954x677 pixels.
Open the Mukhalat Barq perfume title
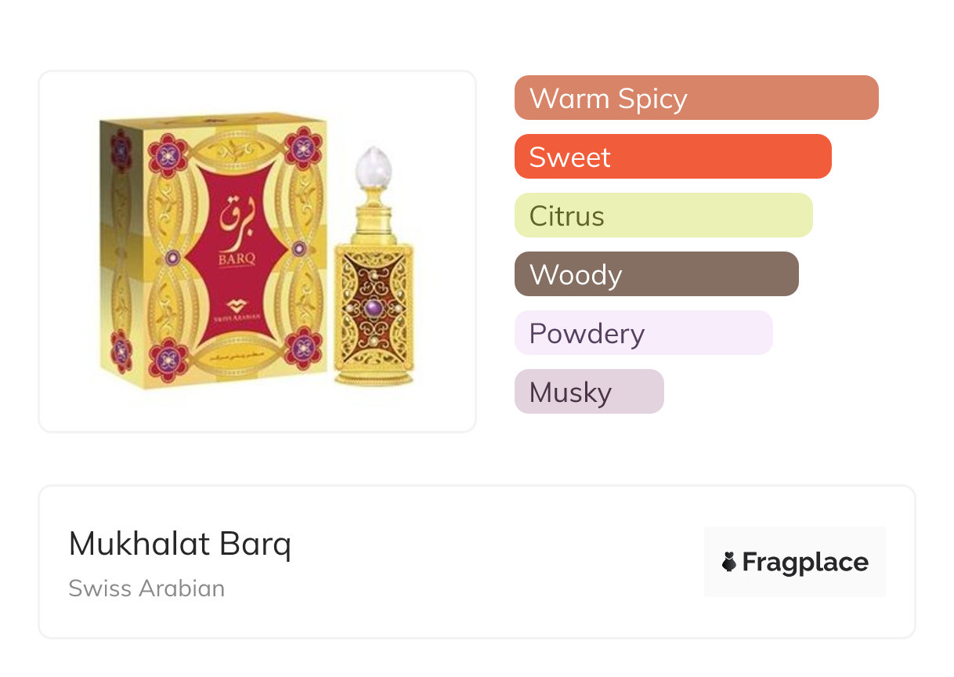(179, 544)
